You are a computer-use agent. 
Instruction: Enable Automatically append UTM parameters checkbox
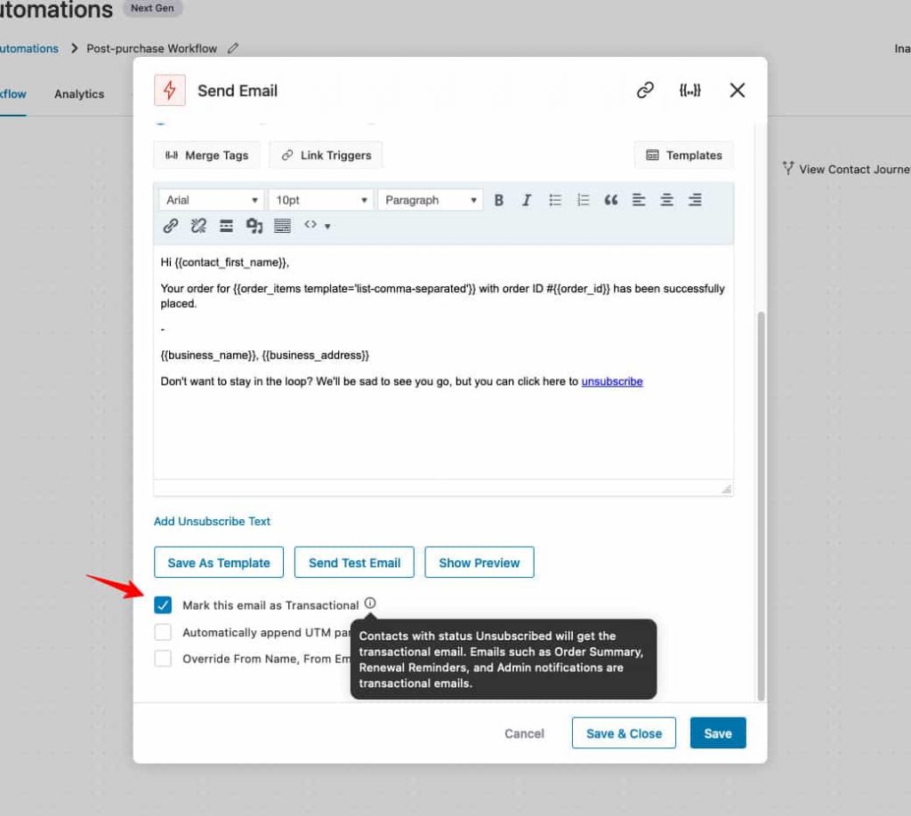click(x=163, y=632)
